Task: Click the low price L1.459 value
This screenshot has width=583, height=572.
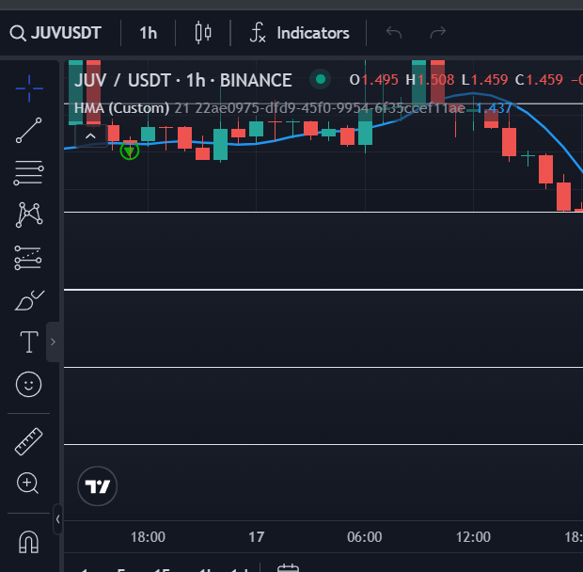Action: click(484, 80)
